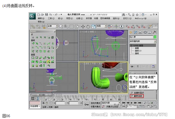This screenshot has height=119, width=175.
Task: Click the Select and Link chain icon
Action: (x=33, y=26)
